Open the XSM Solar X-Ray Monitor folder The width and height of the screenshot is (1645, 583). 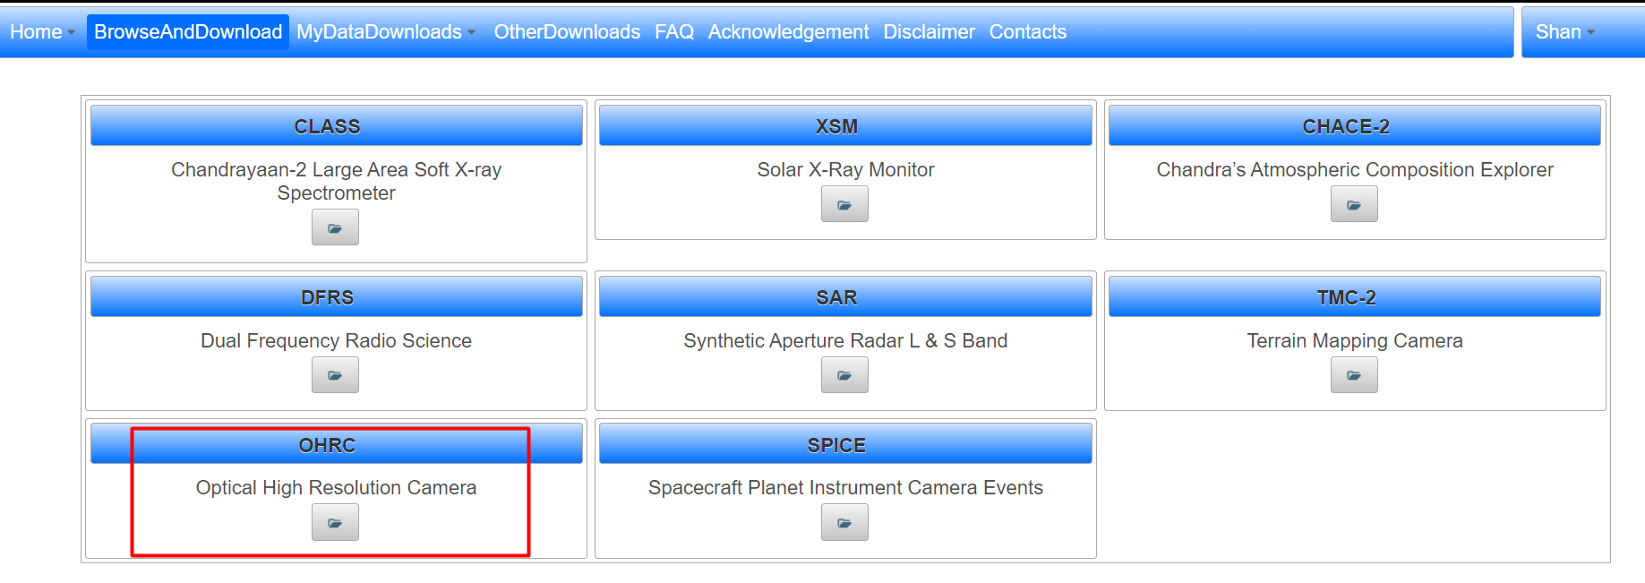click(844, 204)
